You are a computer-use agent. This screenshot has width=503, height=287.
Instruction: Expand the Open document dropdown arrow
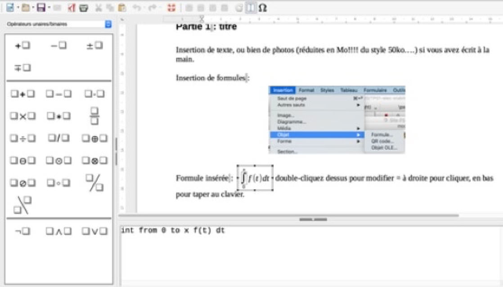tap(33, 8)
